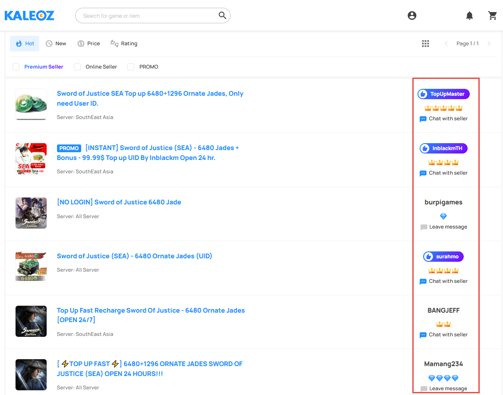Click BANGJEFF crown rating

(443, 324)
